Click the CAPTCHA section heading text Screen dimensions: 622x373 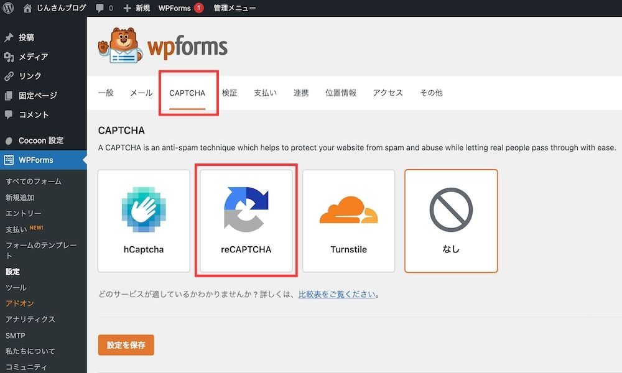tap(121, 131)
